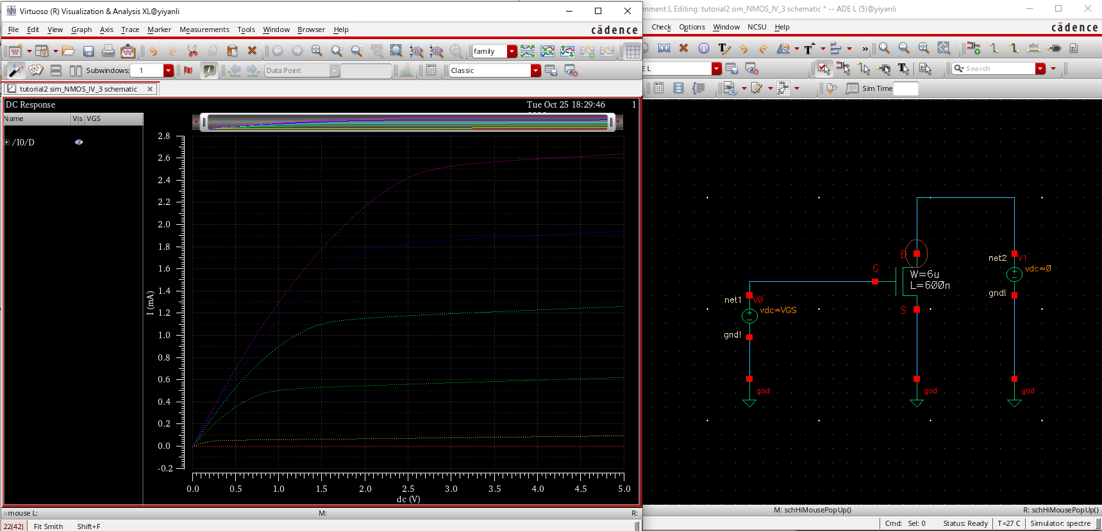Click the playing cards layout icon
The height and width of the screenshot is (531, 1102).
(36, 70)
